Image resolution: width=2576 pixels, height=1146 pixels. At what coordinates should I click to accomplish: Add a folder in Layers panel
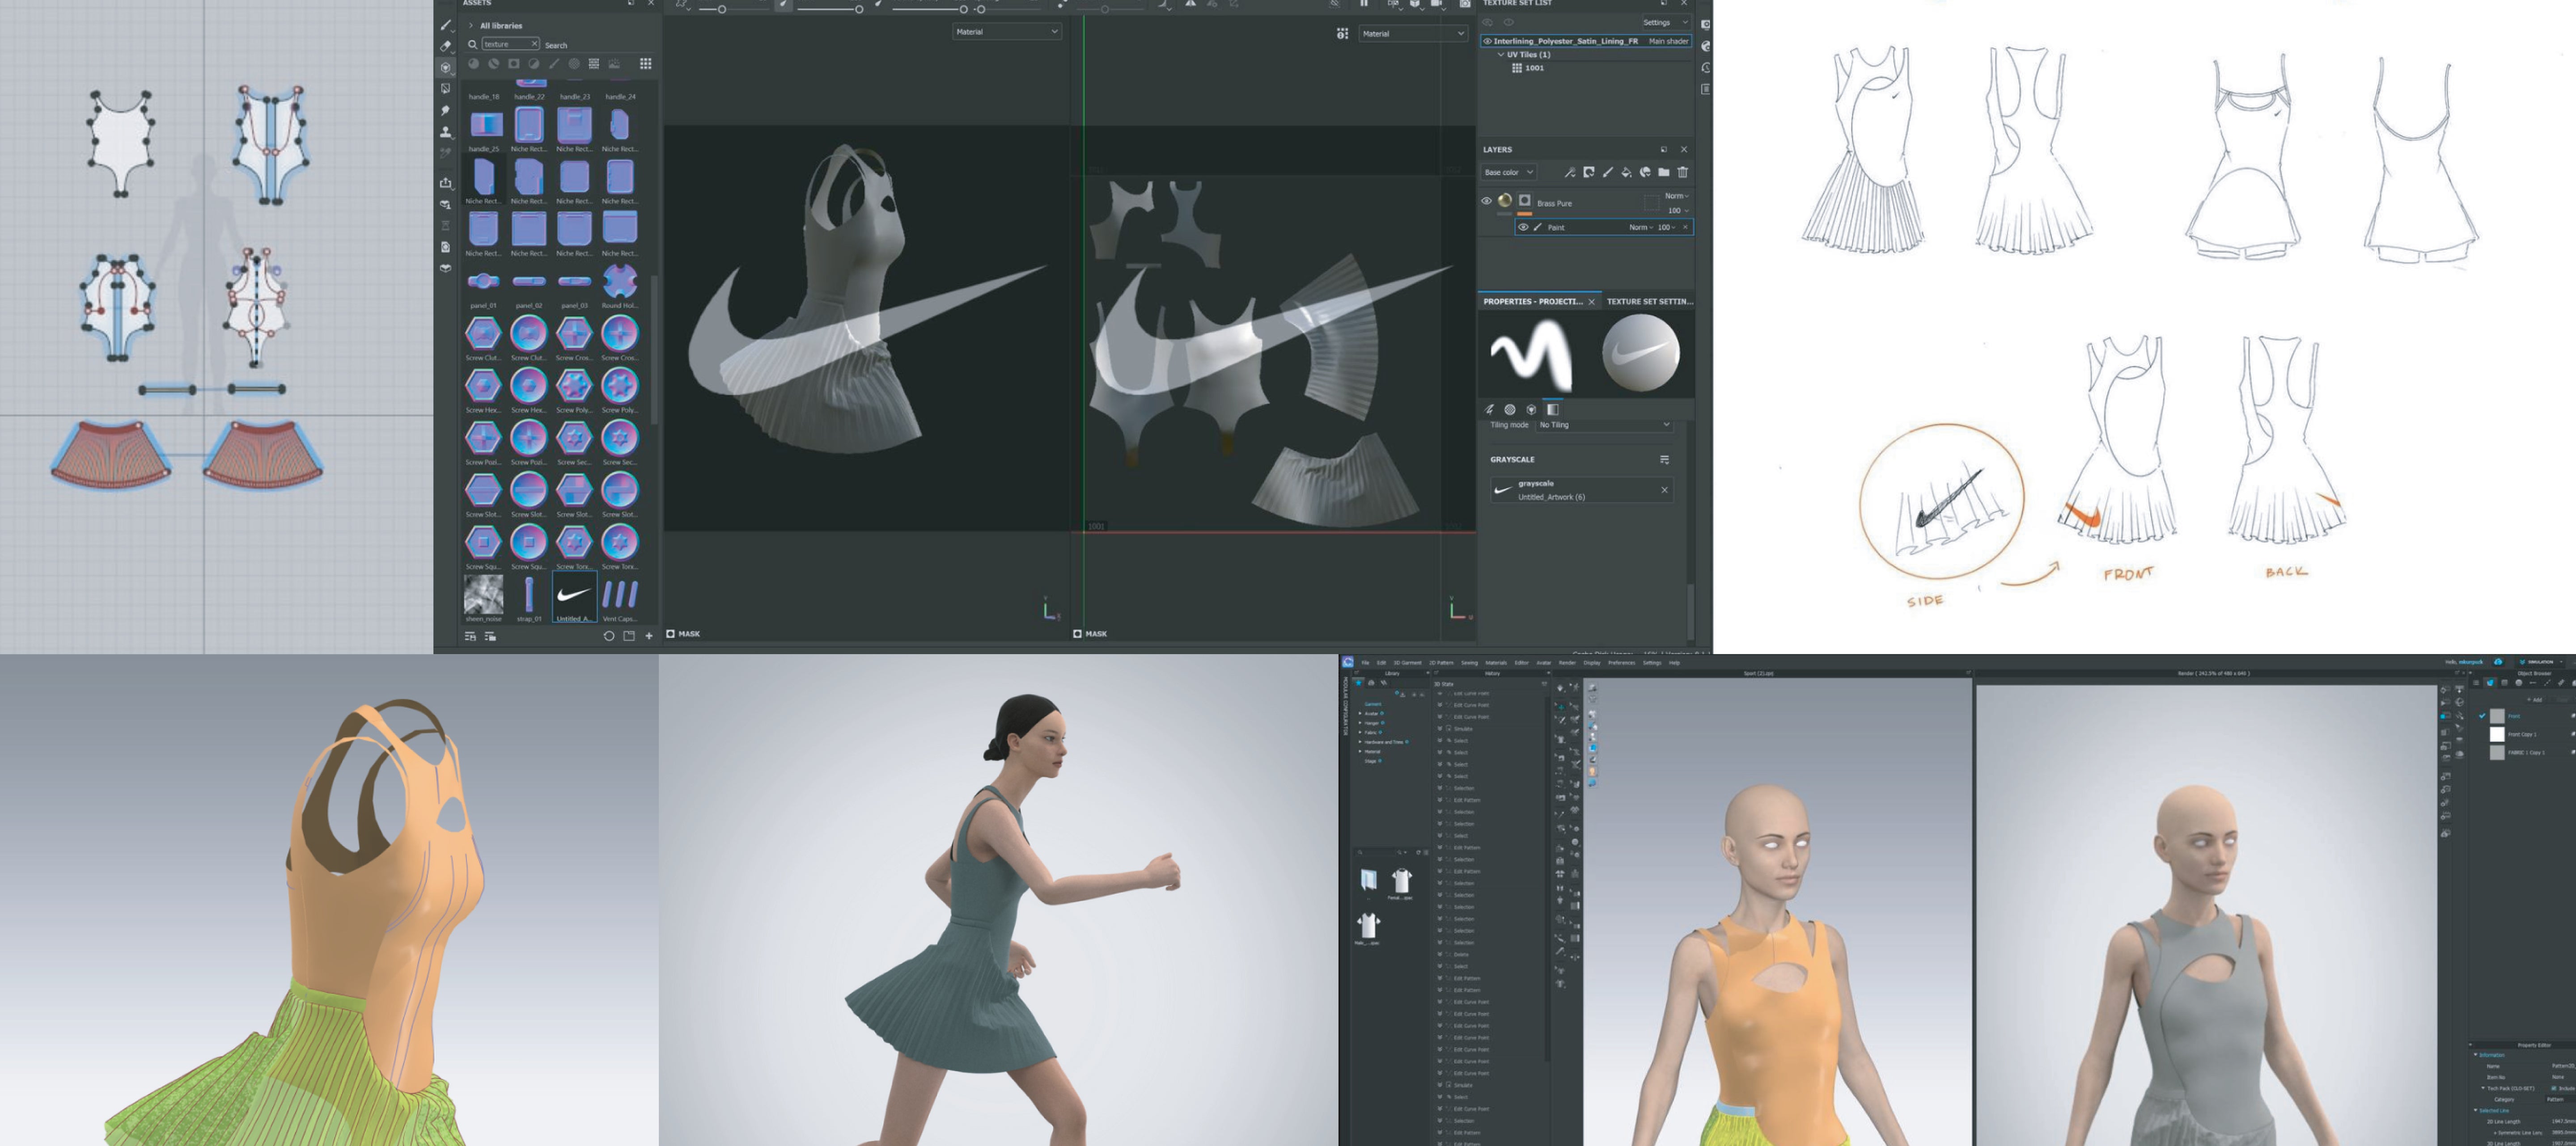(1663, 173)
